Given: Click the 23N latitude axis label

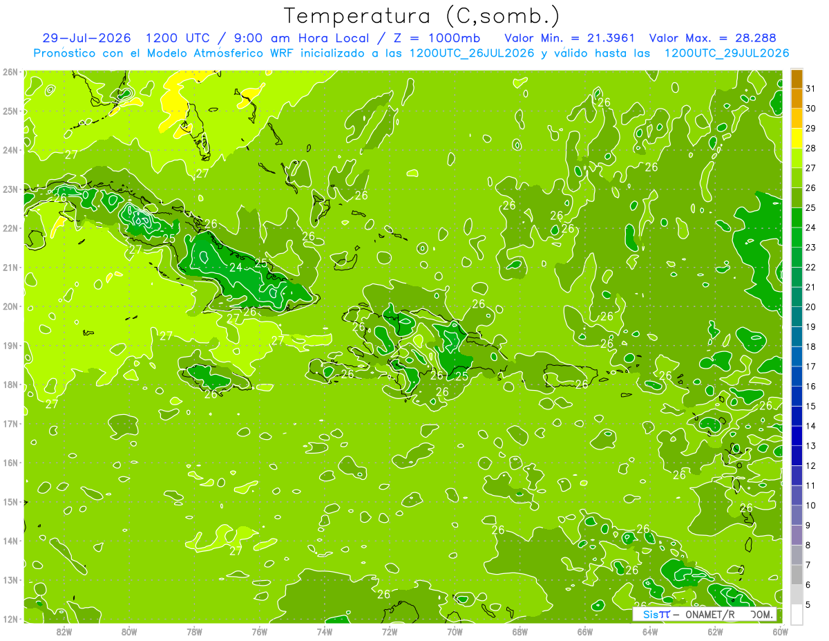Looking at the screenshot, I should (x=10, y=189).
